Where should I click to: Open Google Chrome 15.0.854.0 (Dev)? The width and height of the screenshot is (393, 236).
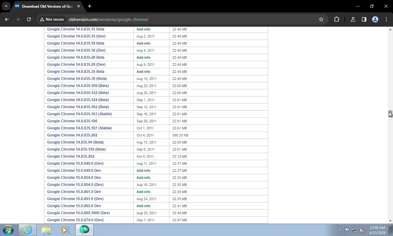75,185
